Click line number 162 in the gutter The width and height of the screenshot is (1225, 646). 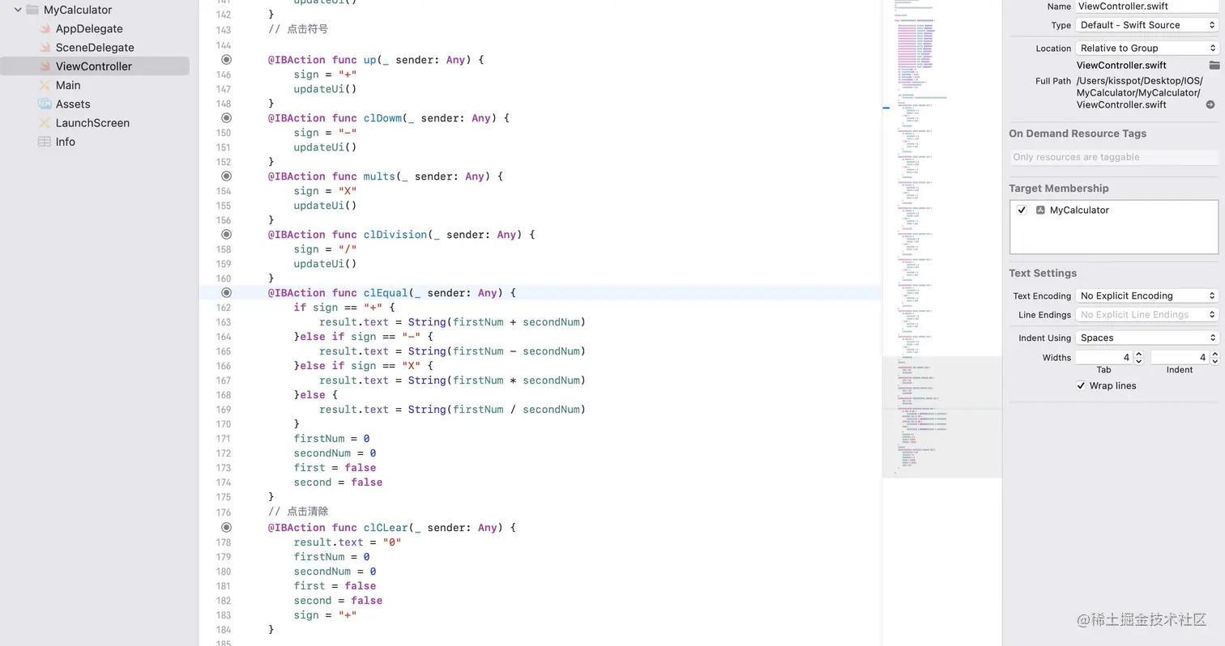(224, 308)
